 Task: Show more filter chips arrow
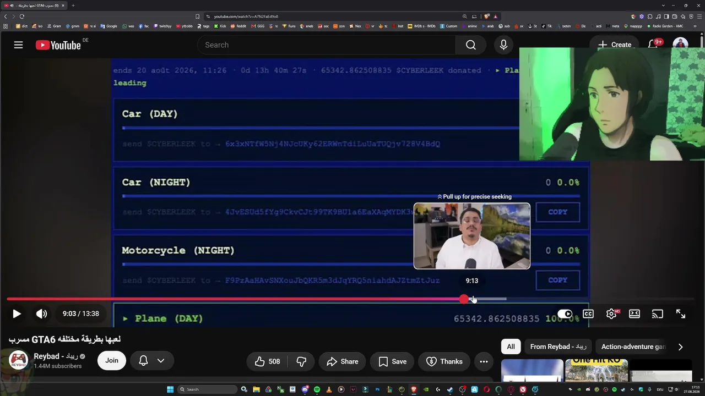coord(680,346)
